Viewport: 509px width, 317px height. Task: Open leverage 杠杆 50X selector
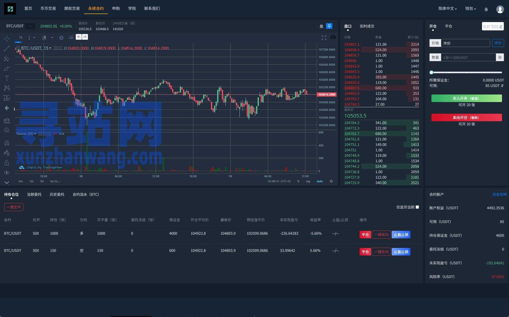[x=493, y=26]
